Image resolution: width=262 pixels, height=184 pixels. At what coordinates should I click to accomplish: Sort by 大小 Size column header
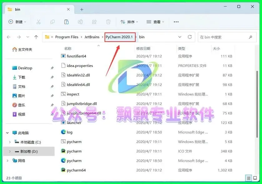pyautogui.click(x=216, y=49)
